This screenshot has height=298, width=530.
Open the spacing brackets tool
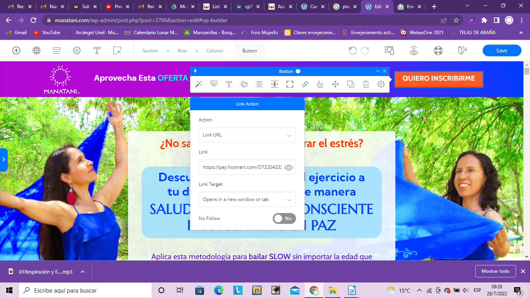tap(290, 84)
